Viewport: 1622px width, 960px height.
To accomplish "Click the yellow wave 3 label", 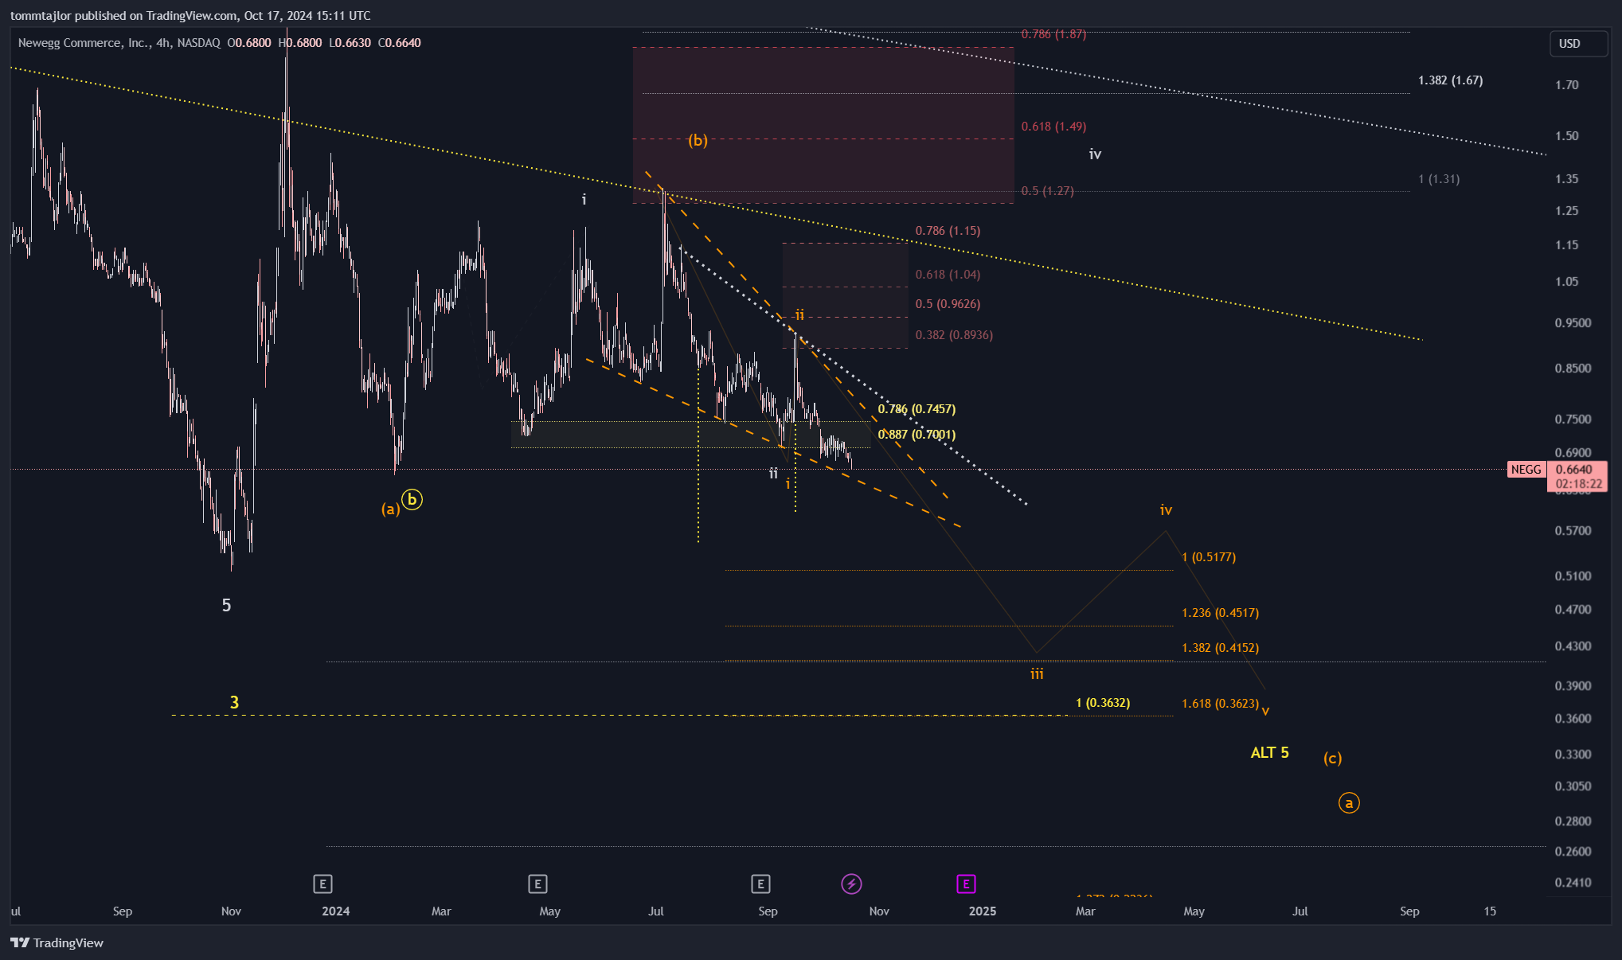I will [234, 703].
